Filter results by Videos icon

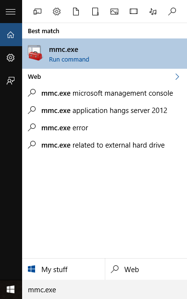(134, 12)
